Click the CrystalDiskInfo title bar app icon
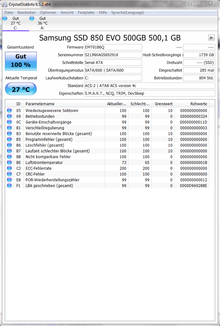Screen dimensions: 220x326 4,4
